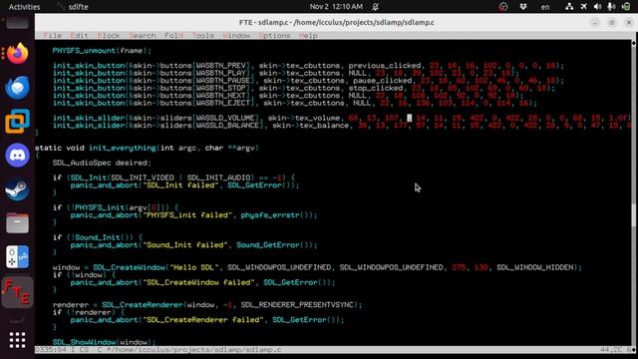Open the Options menu

(274, 36)
